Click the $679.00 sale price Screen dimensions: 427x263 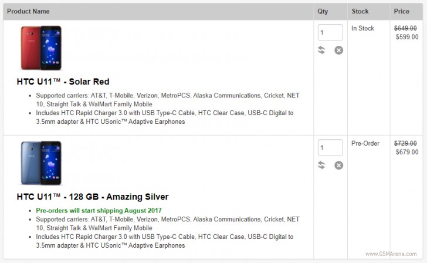[407, 152]
